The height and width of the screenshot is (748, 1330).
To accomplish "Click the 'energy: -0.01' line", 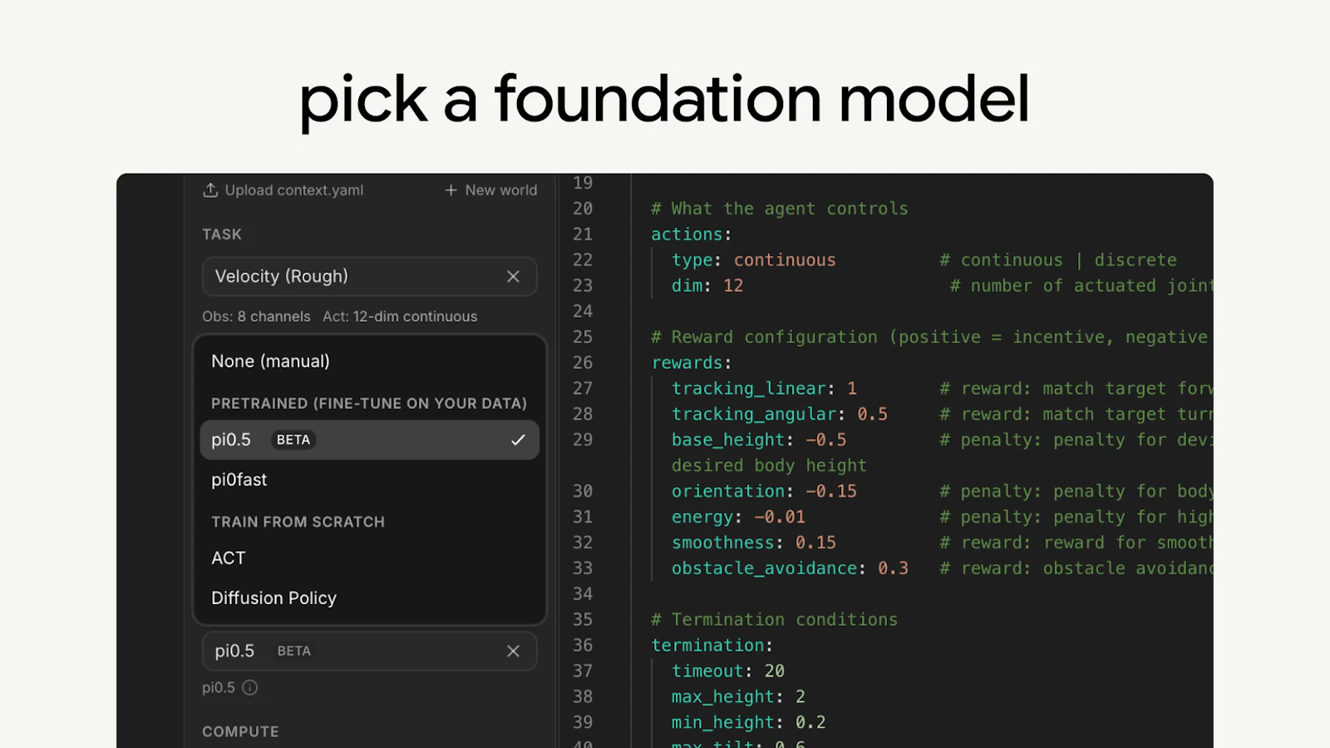I will (x=738, y=517).
